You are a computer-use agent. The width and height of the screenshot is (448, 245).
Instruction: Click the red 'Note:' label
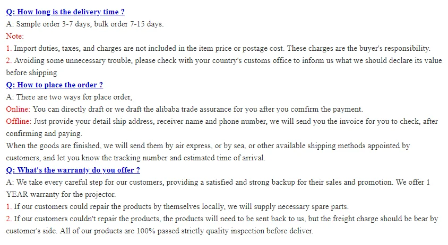pyautogui.click(x=15, y=36)
